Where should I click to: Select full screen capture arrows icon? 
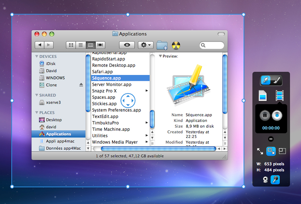point(260,151)
